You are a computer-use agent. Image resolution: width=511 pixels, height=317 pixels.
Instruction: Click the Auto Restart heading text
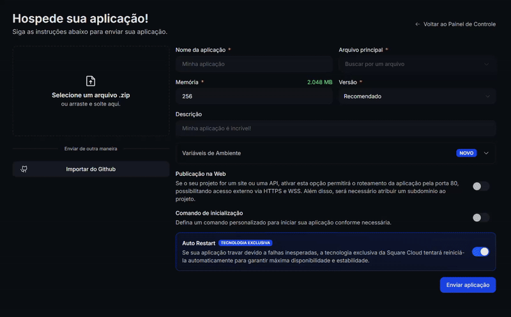click(199, 243)
